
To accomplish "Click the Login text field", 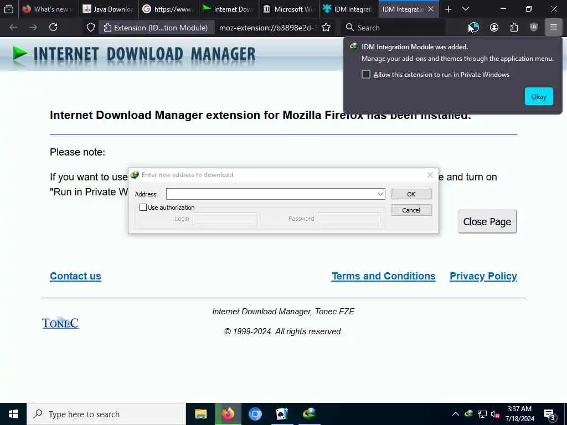I will point(225,219).
